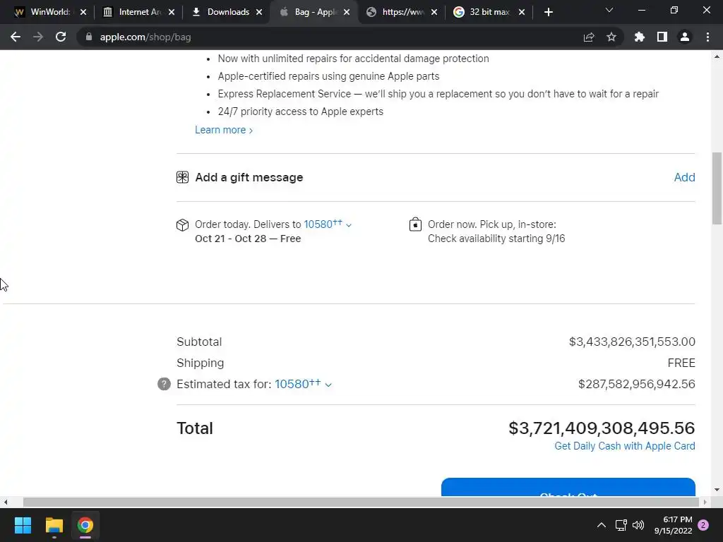Viewport: 723px width, 542px height.
Task: Click Oct 21 - Oct 28 — Free text
Action: [x=248, y=239]
